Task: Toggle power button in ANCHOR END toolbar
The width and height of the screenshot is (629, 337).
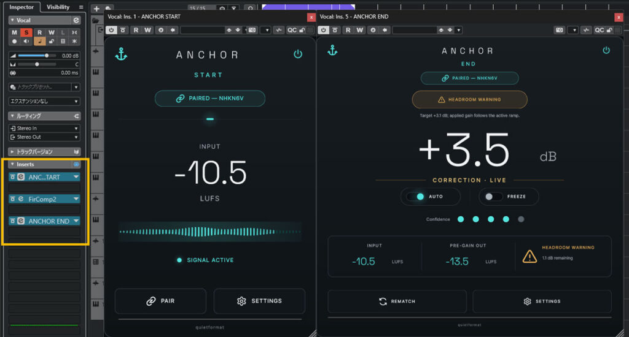Action: point(323,30)
